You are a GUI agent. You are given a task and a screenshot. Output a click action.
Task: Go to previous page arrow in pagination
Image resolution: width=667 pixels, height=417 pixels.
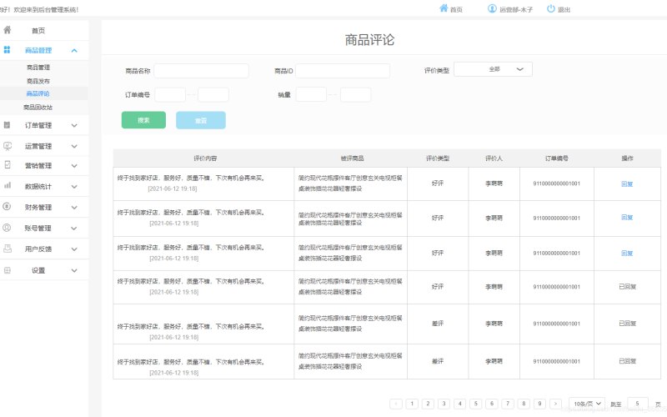click(396, 404)
